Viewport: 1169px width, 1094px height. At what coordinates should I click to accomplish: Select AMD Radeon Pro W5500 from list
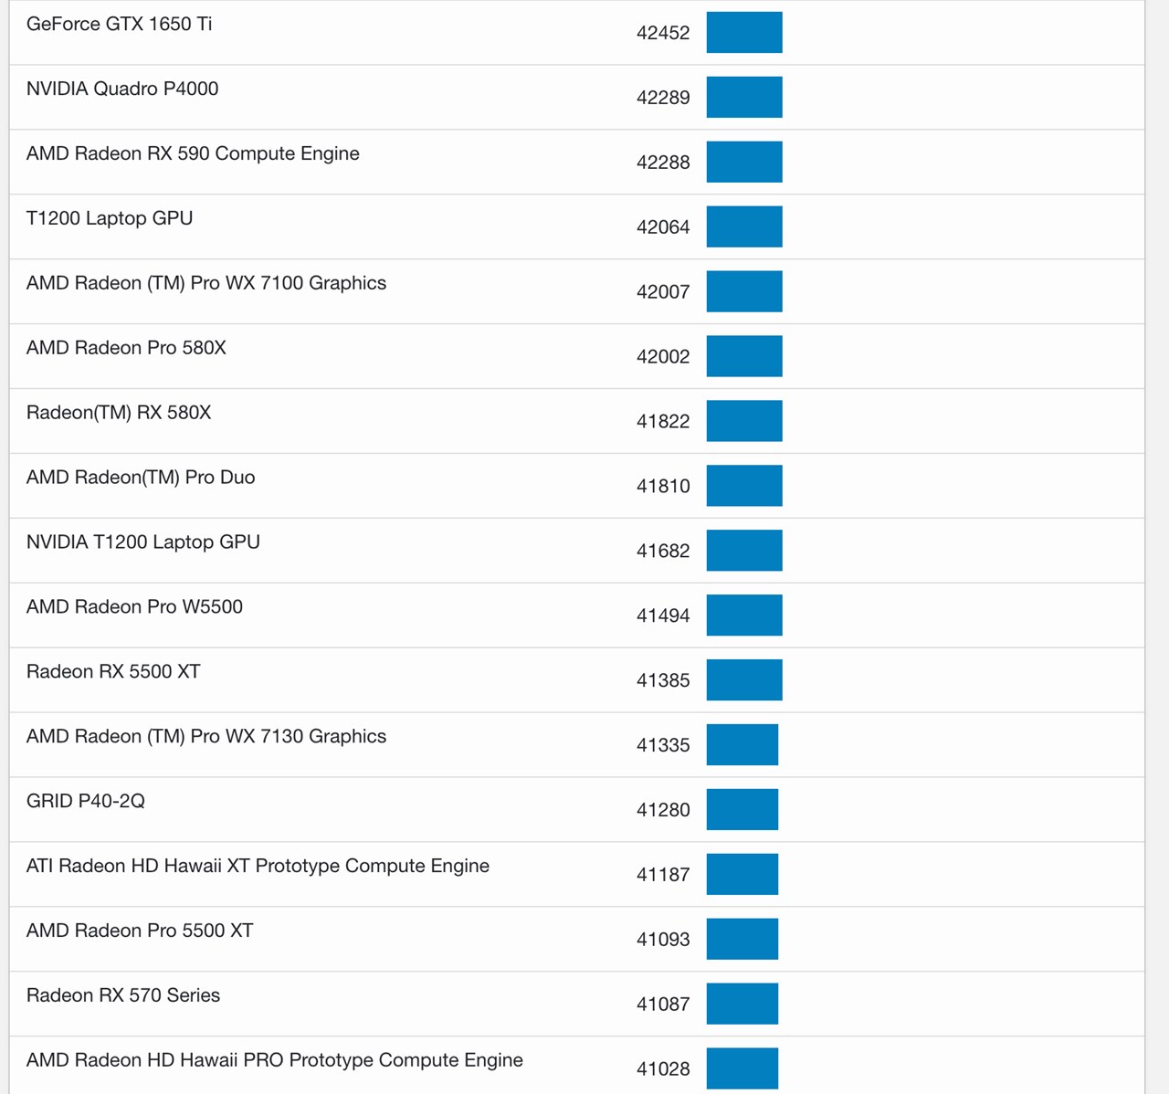[x=132, y=606]
